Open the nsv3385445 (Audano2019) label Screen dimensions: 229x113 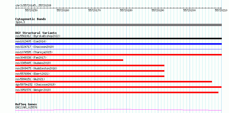click(33, 63)
